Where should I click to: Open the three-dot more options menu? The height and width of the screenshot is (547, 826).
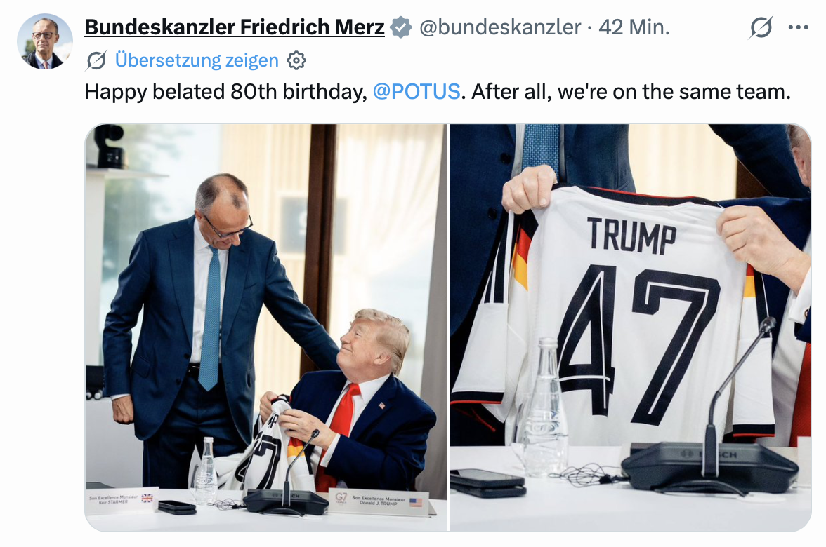798,27
